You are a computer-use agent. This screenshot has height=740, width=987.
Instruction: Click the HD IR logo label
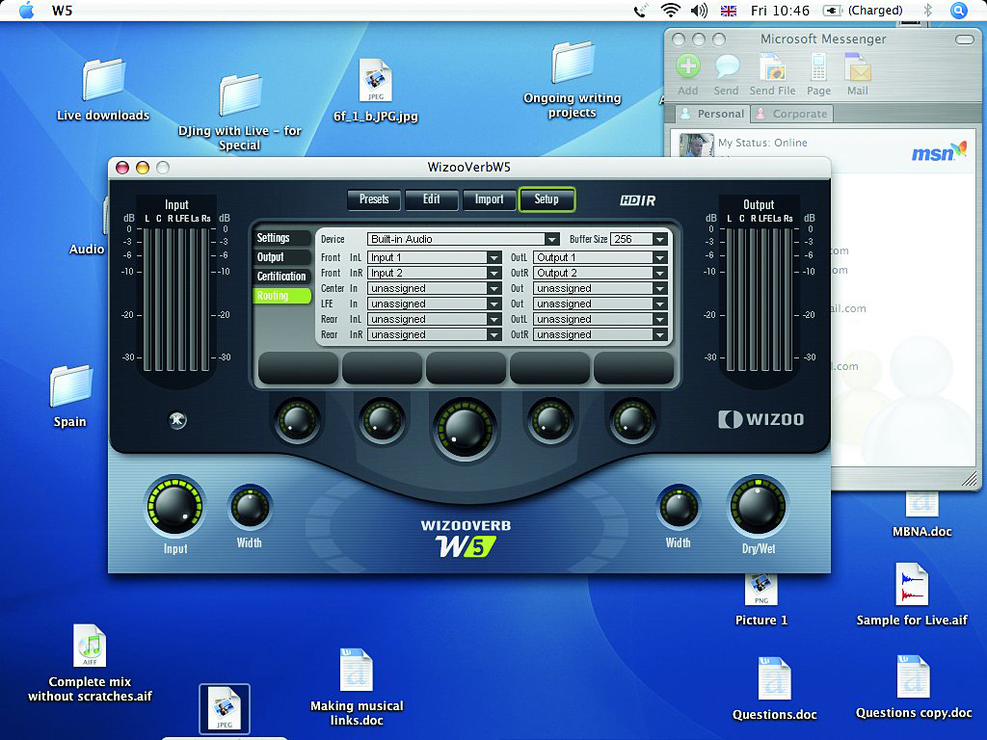(638, 200)
